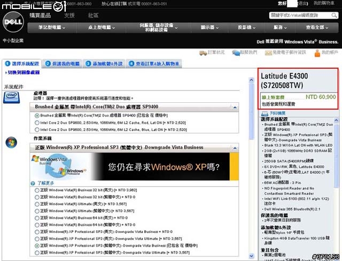Click 列印摘要 link
This screenshot has width=342, height=261.
[x=278, y=113]
